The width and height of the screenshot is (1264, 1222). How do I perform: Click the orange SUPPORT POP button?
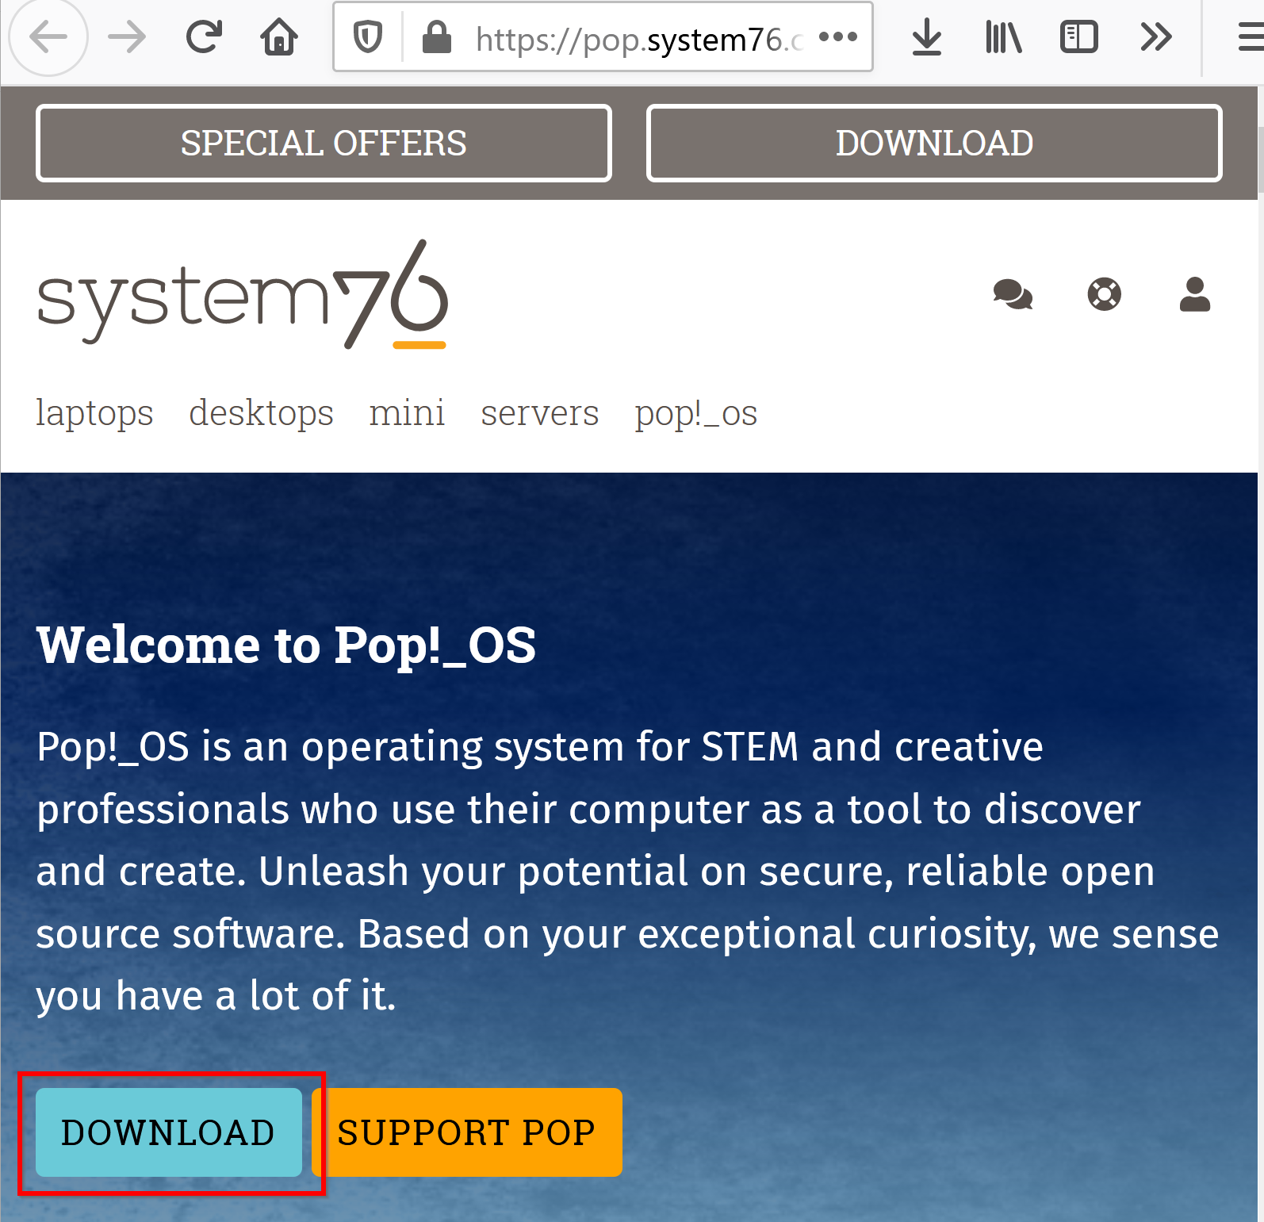click(467, 1132)
